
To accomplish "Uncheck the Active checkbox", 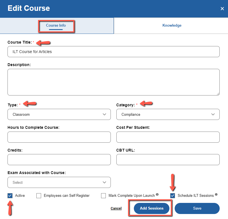I will (10, 196).
